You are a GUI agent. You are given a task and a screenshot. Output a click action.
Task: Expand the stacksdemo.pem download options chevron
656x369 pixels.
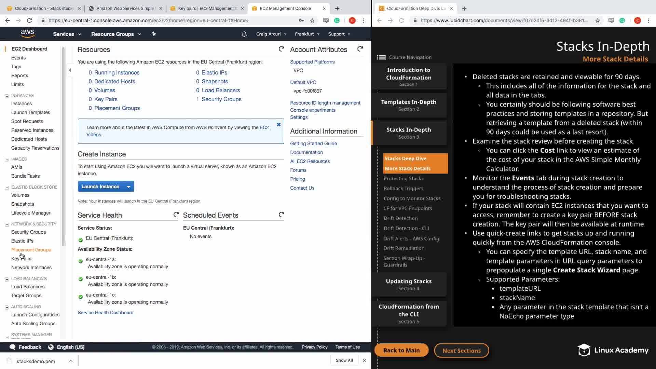click(70, 361)
